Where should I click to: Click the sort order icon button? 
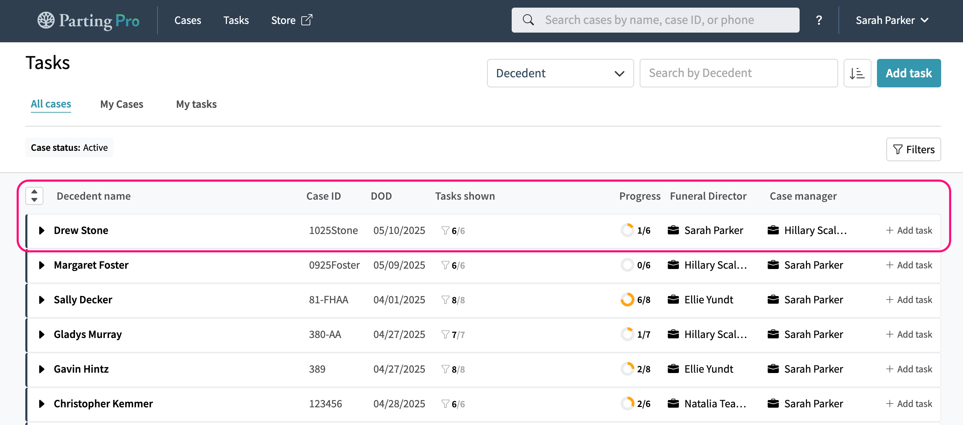(857, 73)
